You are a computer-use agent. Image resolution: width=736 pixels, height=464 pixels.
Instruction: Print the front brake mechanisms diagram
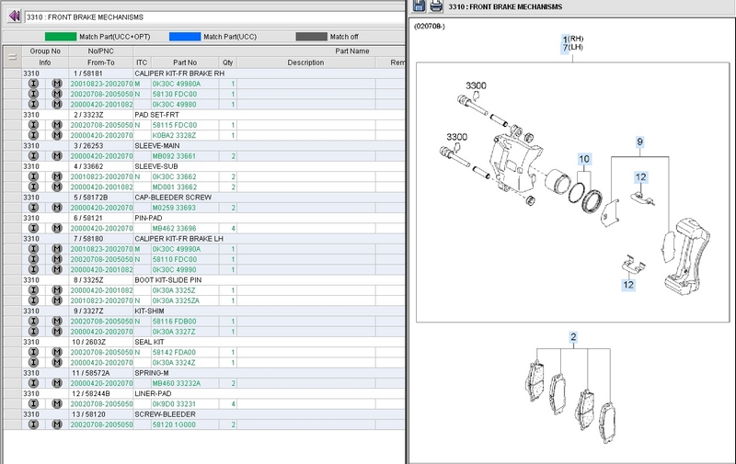[436, 6]
